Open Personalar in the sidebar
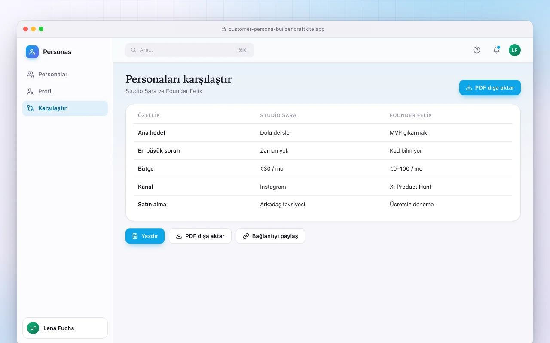This screenshot has width=550, height=343. [x=65, y=74]
